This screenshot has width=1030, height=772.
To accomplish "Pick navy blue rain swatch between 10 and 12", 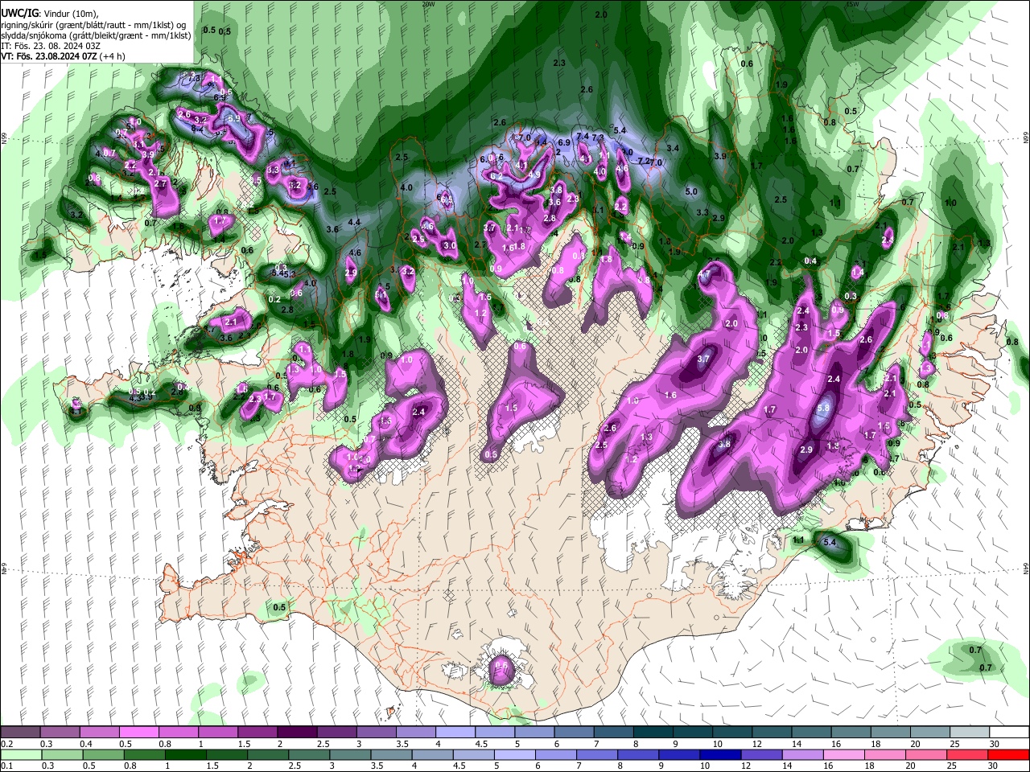I will 719,754.
